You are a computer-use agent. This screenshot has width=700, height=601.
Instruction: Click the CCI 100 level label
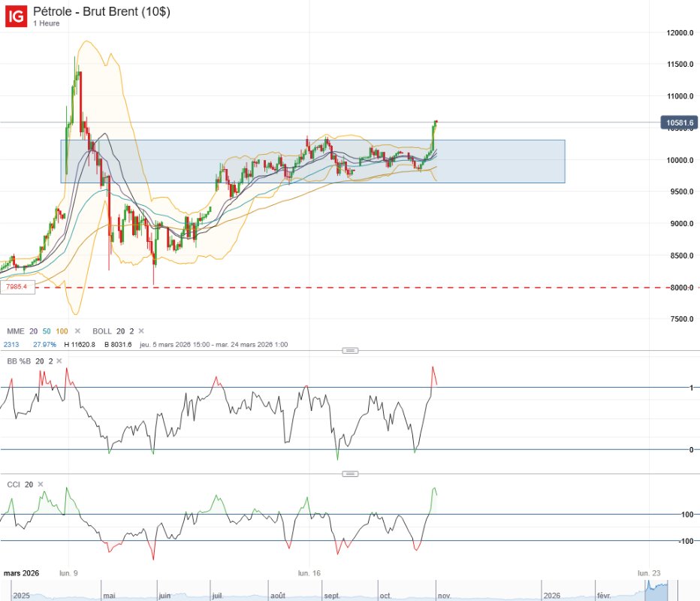[x=687, y=515]
